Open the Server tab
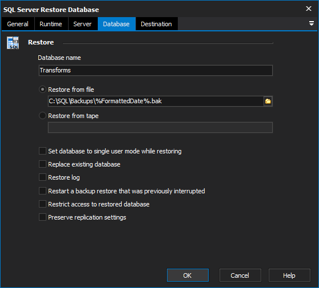 pyautogui.click(x=82, y=24)
